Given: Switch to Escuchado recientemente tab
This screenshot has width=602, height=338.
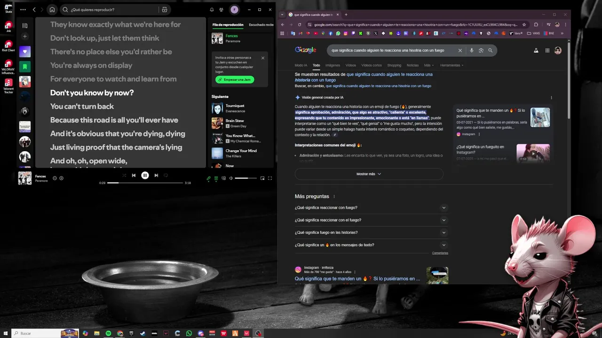Looking at the screenshot, I should 261,25.
